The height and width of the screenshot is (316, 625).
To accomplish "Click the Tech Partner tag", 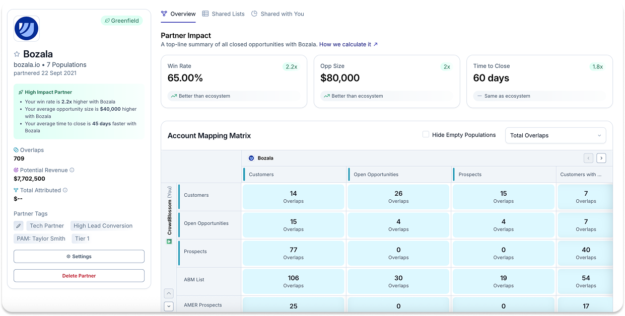I will [47, 226].
